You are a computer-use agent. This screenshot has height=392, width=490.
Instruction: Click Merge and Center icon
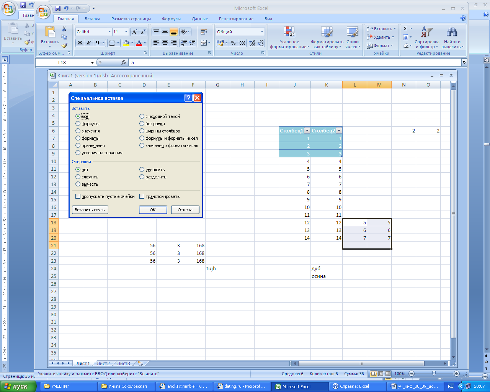click(203, 43)
